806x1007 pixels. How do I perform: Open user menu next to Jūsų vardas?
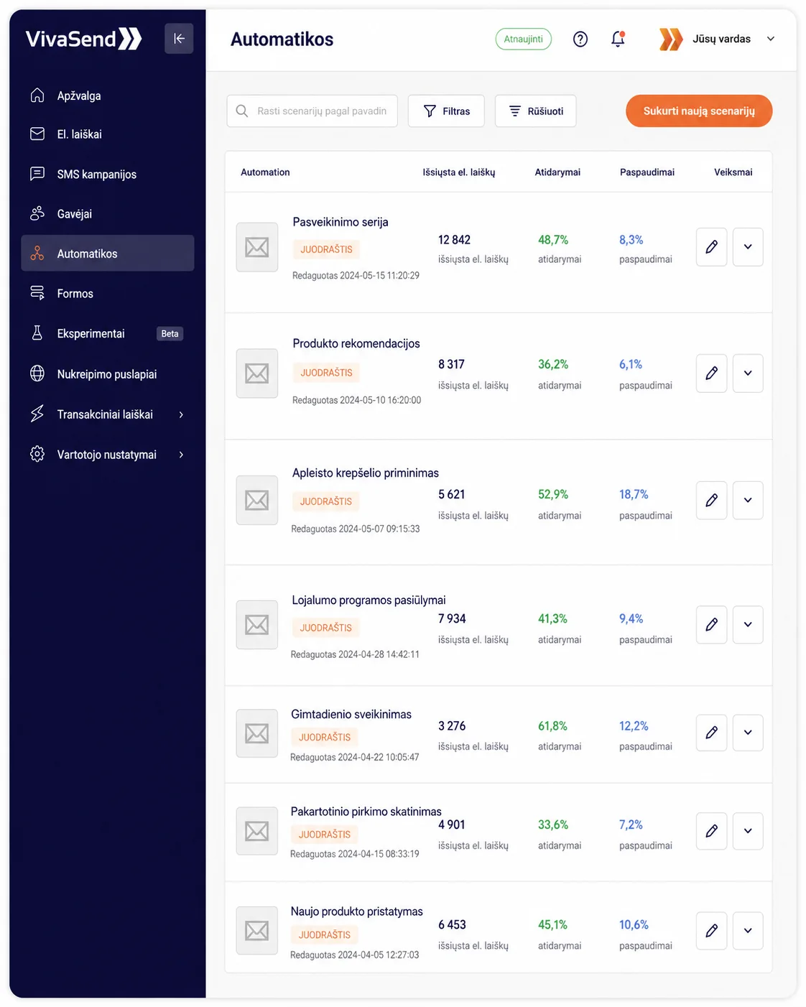point(771,39)
